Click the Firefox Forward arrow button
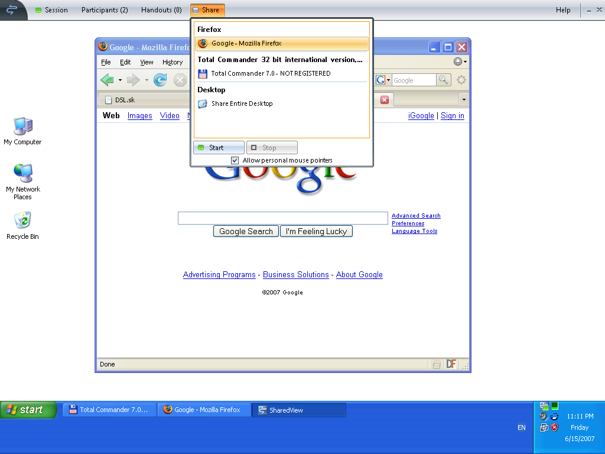 coord(134,80)
